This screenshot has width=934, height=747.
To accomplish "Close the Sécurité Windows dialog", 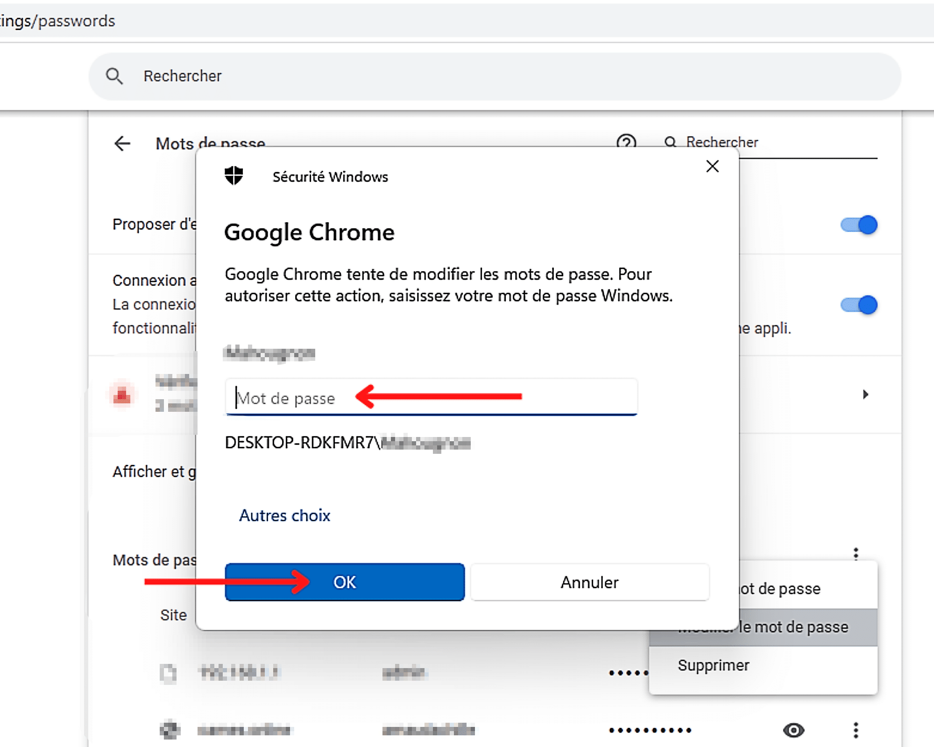I will [x=712, y=166].
